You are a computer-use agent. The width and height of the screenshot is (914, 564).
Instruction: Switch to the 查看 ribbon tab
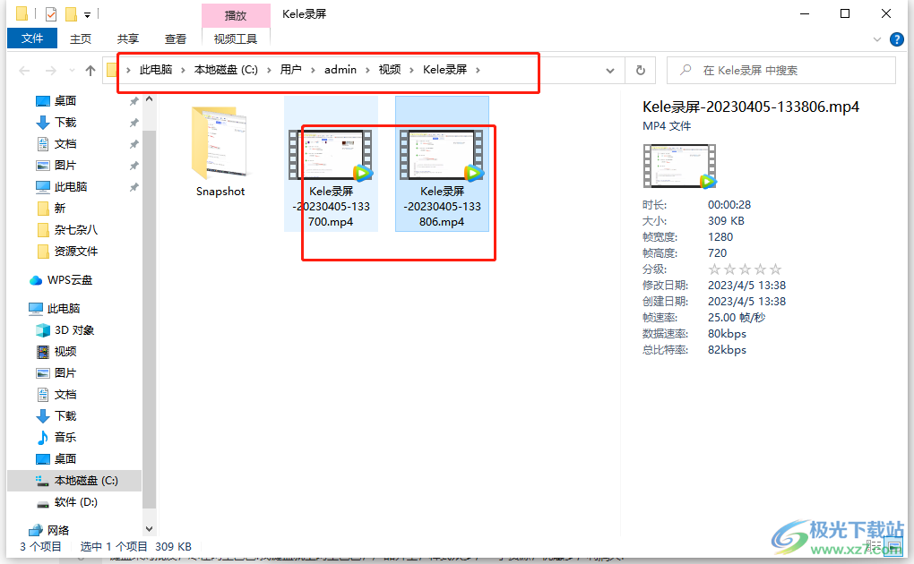click(176, 39)
